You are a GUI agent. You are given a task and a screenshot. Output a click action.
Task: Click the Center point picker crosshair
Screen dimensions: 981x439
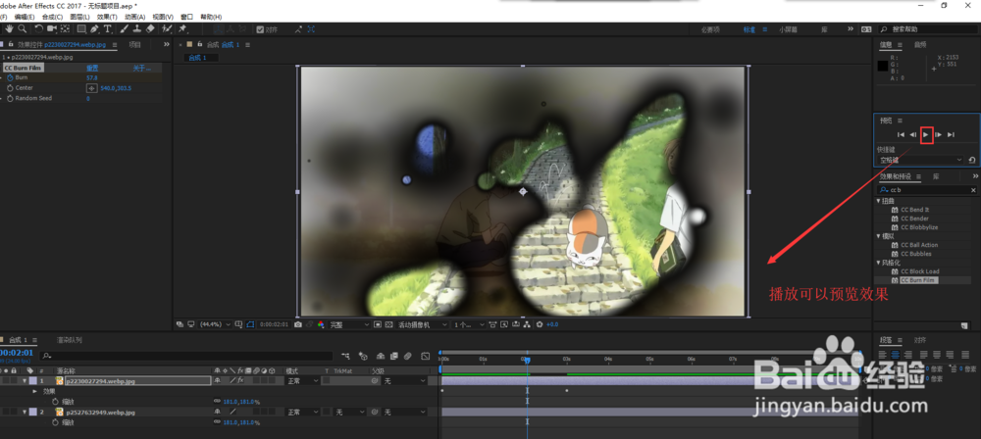pyautogui.click(x=90, y=88)
